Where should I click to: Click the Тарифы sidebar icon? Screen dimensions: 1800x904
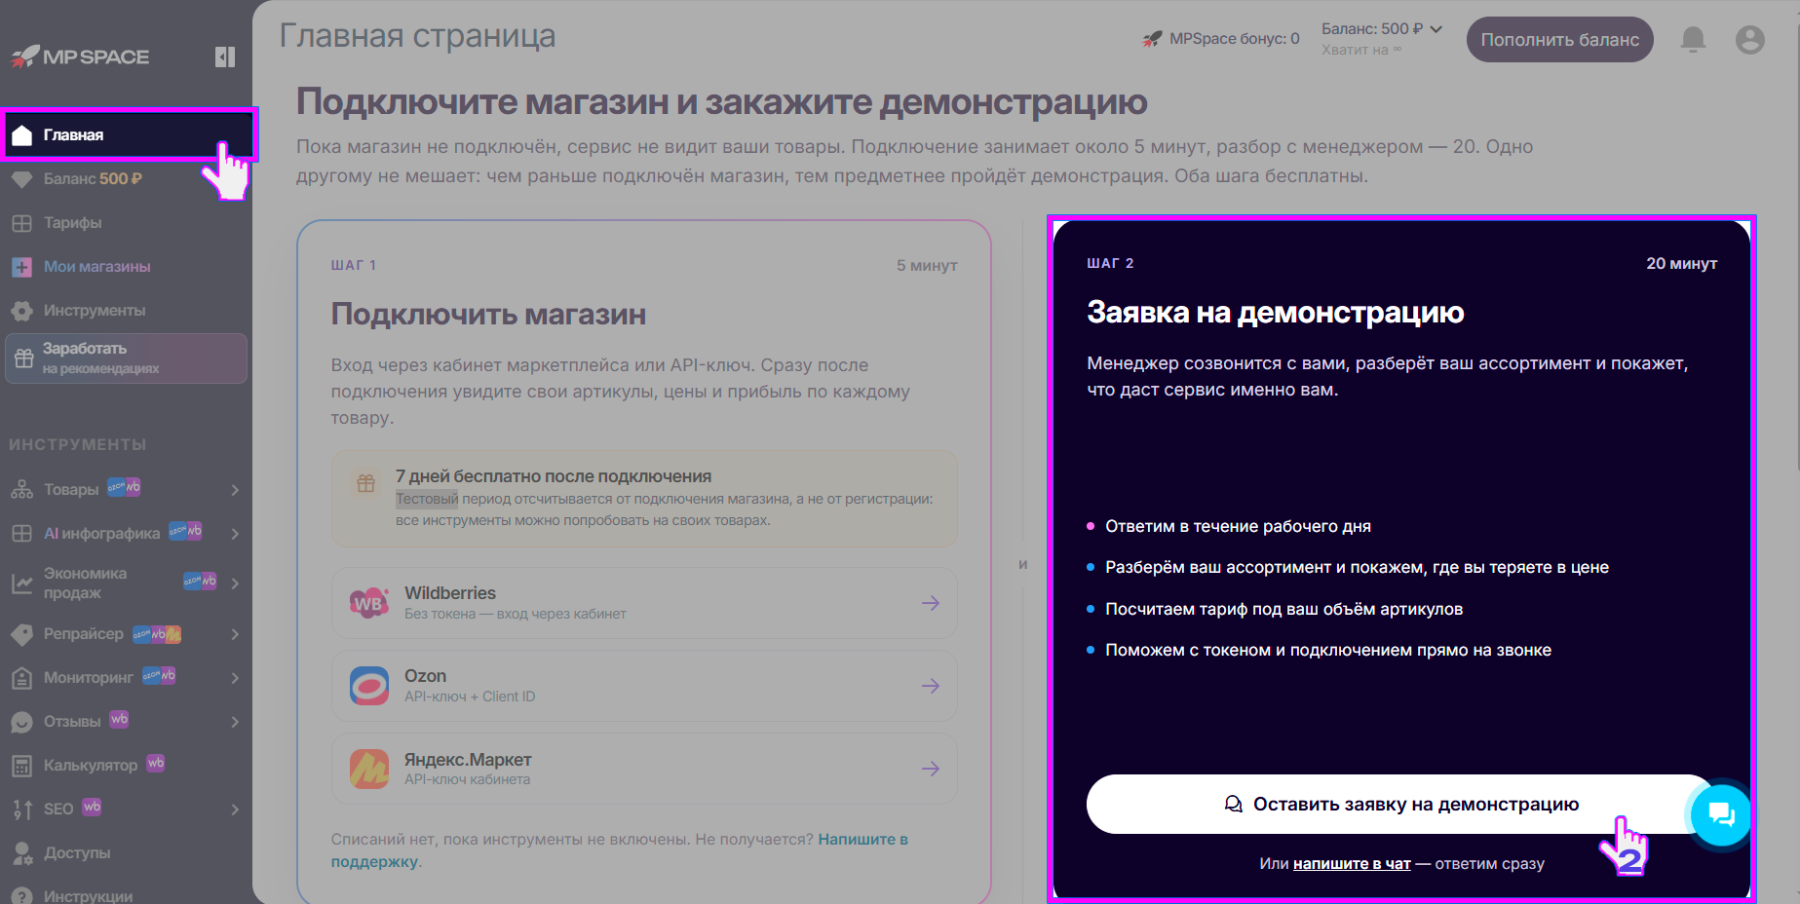pos(21,223)
